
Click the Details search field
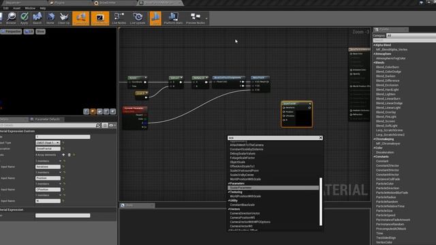pyautogui.click(x=48, y=125)
